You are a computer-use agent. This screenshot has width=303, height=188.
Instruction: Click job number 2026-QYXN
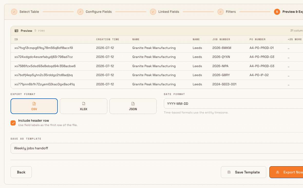tap(221, 57)
